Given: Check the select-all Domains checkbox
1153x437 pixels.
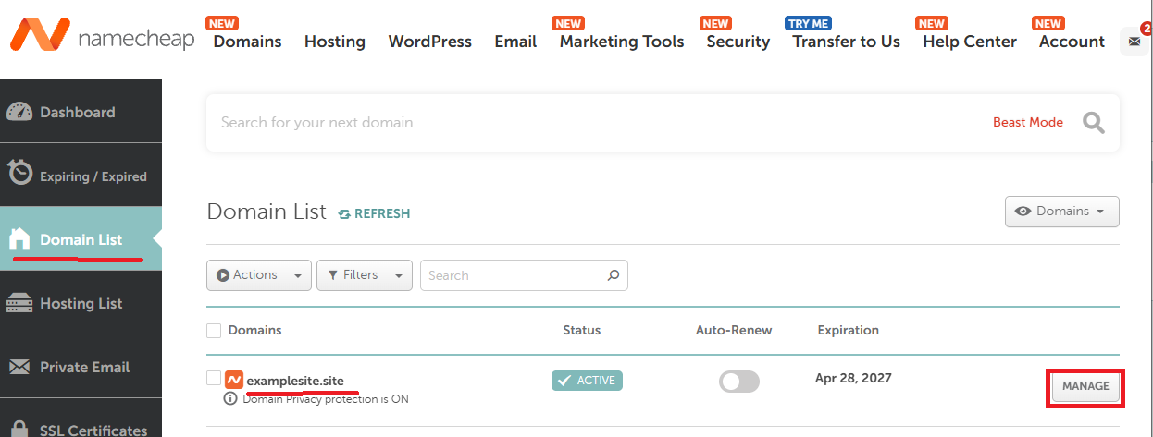Looking at the screenshot, I should tap(214, 331).
